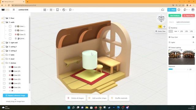Select the view mode icon beside yellow one
This screenshot has height=110, width=196.
(x=164, y=27)
